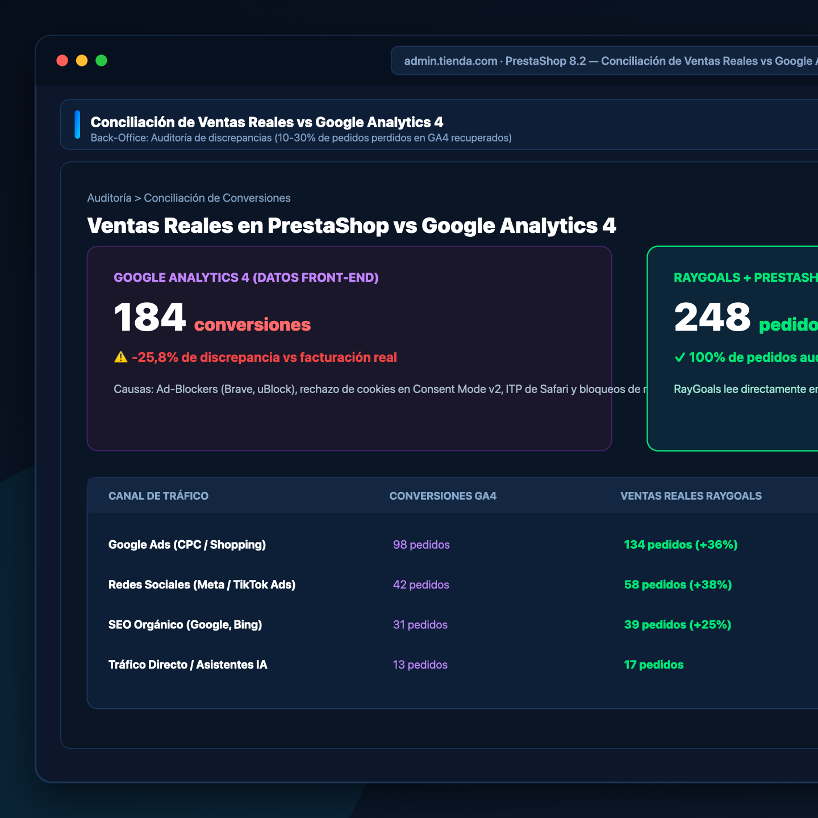Click the "42 pedidos" GA4 value
Image resolution: width=818 pixels, height=818 pixels.
[x=421, y=585]
